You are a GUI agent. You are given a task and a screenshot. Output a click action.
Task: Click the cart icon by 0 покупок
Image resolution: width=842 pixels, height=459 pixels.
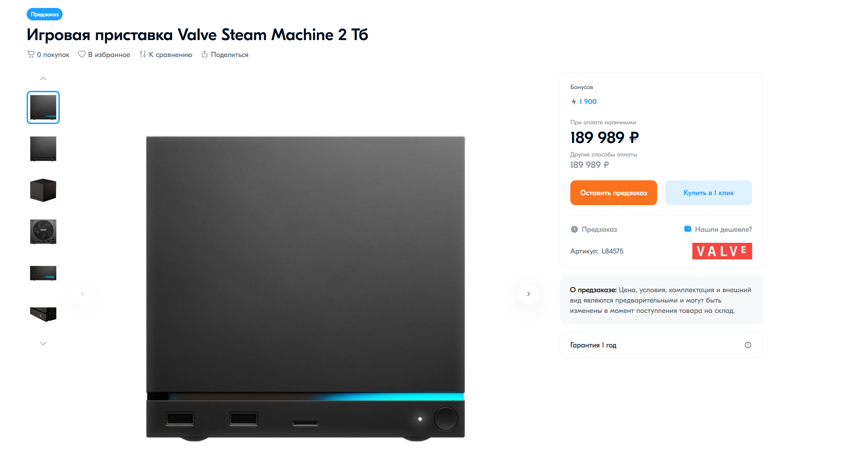click(31, 54)
